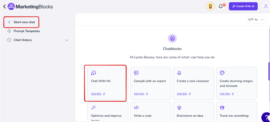Click the Create With AI button

(x=243, y=6)
